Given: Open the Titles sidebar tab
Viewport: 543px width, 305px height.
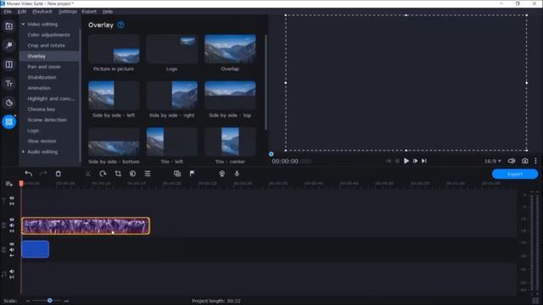Looking at the screenshot, I should point(9,83).
